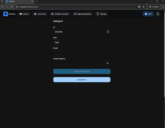The image size is (165, 128).
Task: Go back in browser history
Action: pyautogui.click(x=2, y=7)
